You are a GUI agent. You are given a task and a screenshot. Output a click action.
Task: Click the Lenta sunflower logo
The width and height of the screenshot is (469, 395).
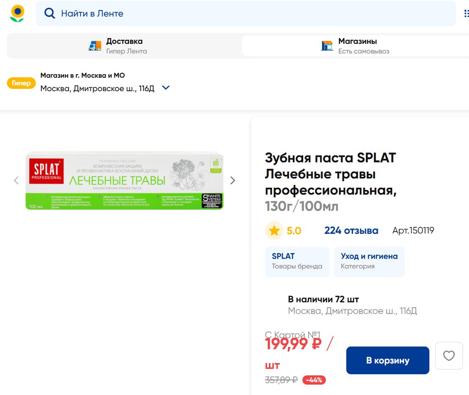click(x=17, y=14)
